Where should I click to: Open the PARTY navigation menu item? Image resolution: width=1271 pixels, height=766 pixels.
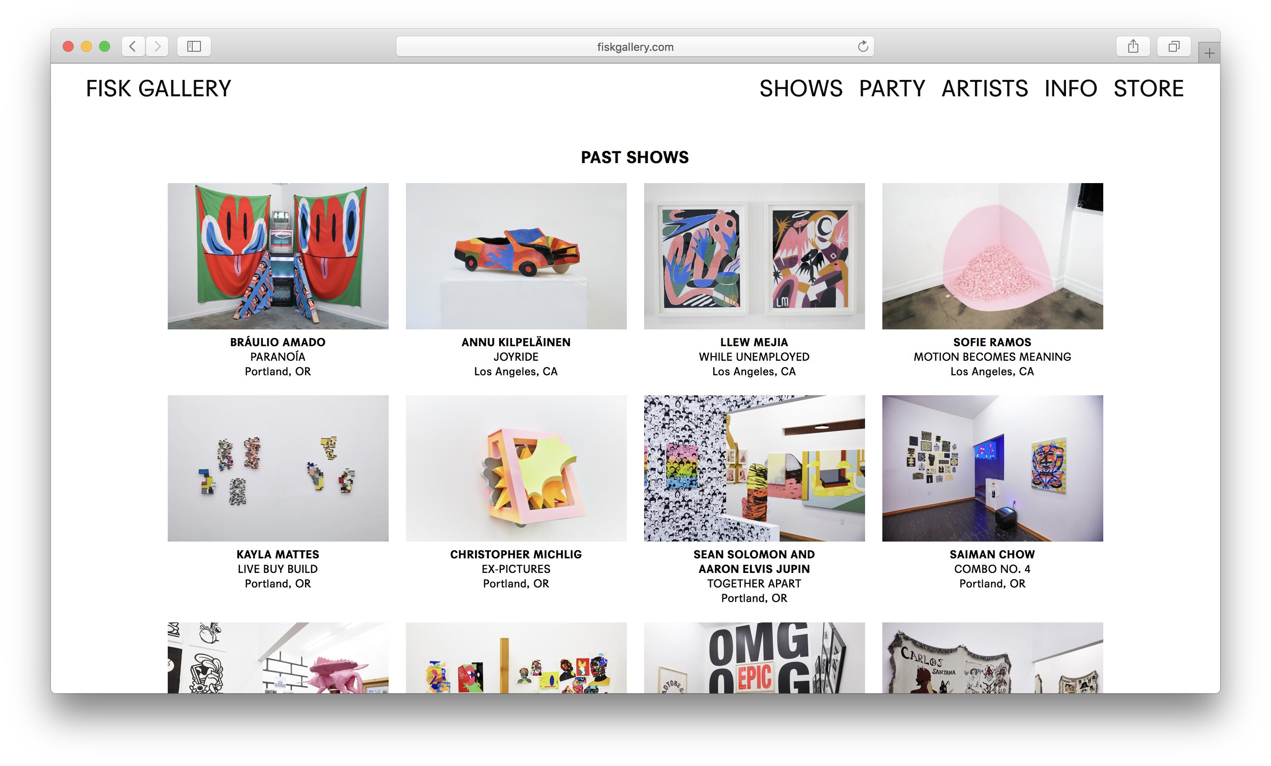coord(892,89)
